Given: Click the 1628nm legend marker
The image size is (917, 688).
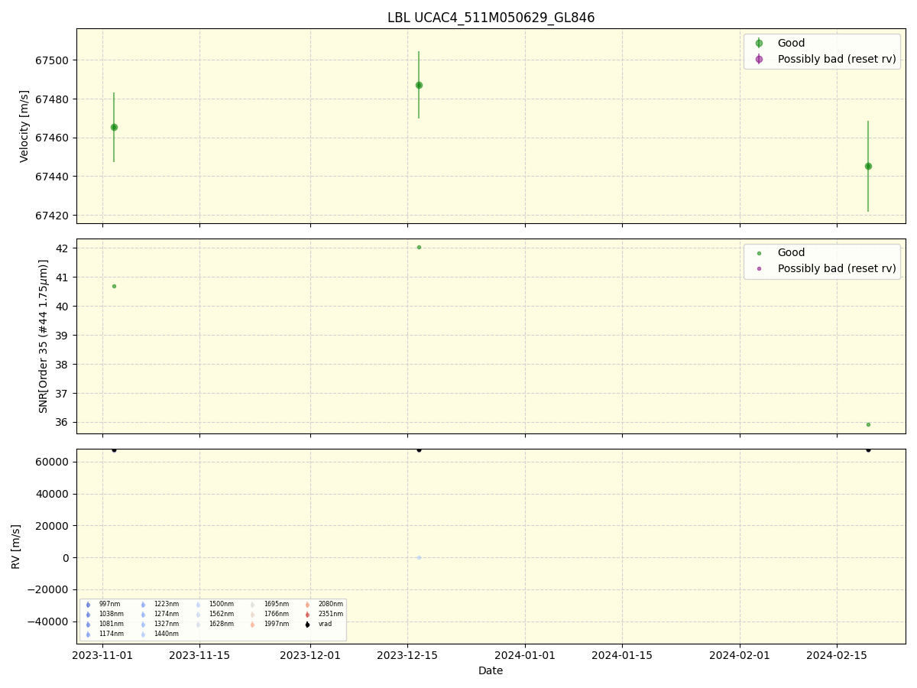Looking at the screenshot, I should click(198, 625).
